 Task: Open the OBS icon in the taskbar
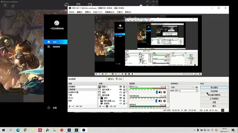click(x=84, y=130)
